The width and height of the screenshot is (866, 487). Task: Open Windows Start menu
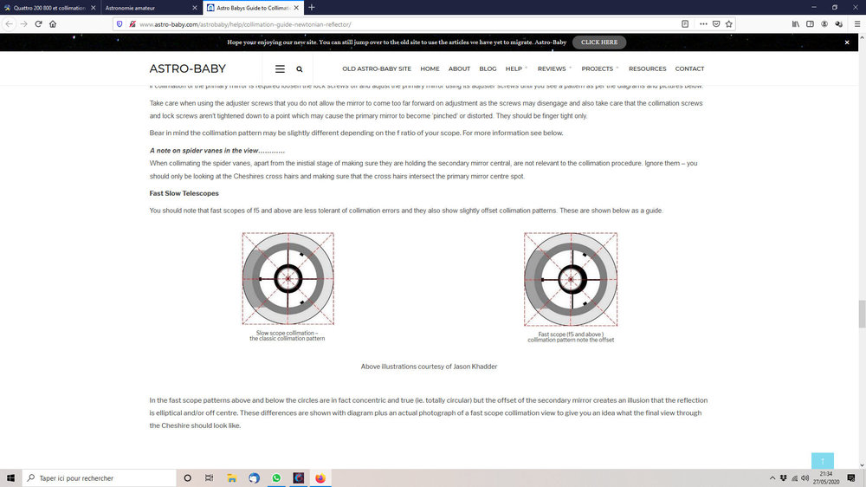click(10, 478)
